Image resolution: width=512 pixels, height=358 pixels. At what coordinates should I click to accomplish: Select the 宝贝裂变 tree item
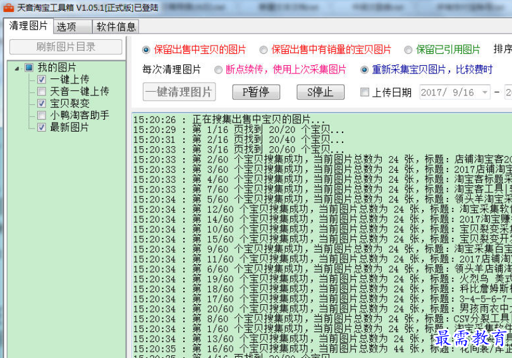pos(70,103)
